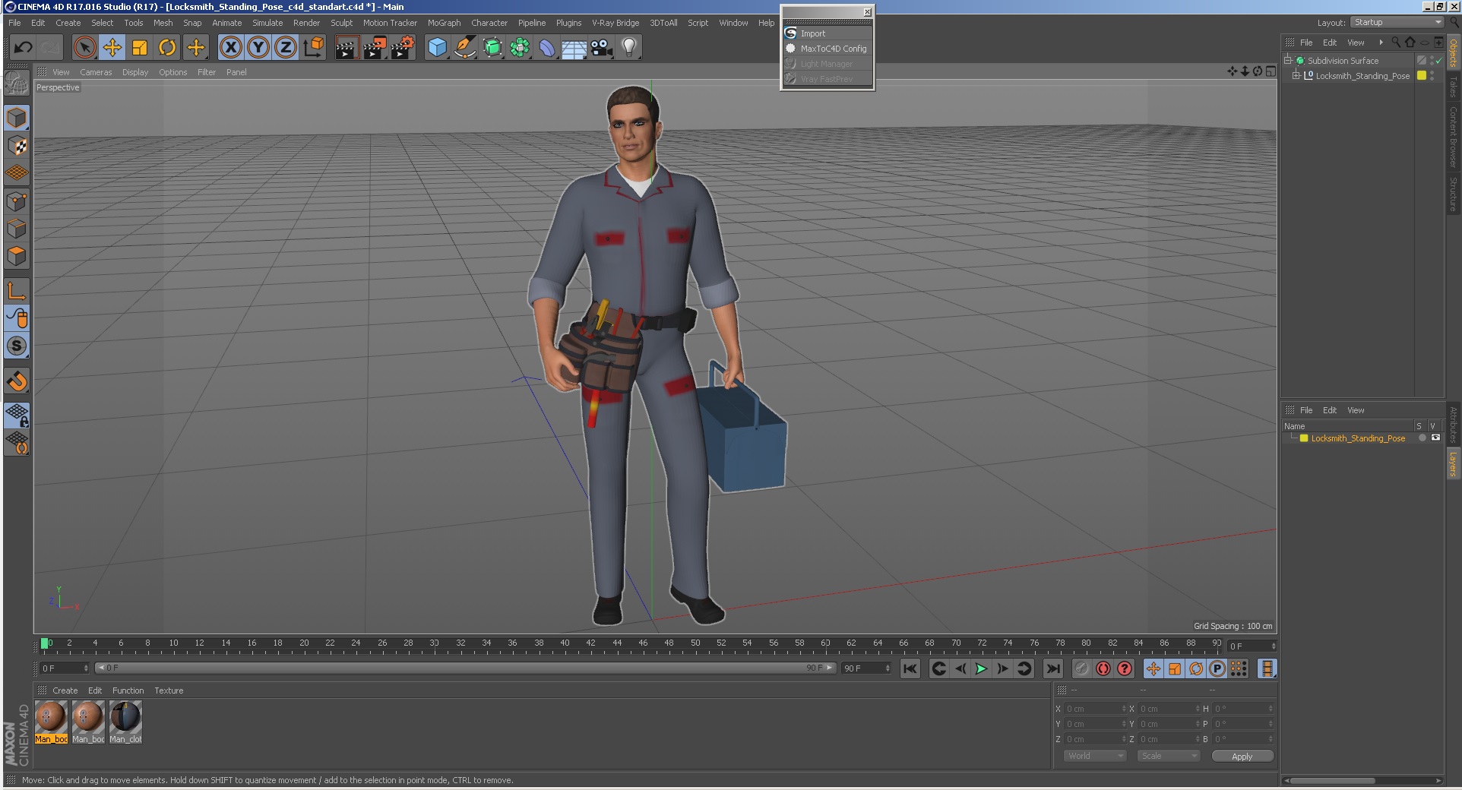Open the Array/MoGraph object icon
Viewport: 1462px width, 790px height.
520,48
